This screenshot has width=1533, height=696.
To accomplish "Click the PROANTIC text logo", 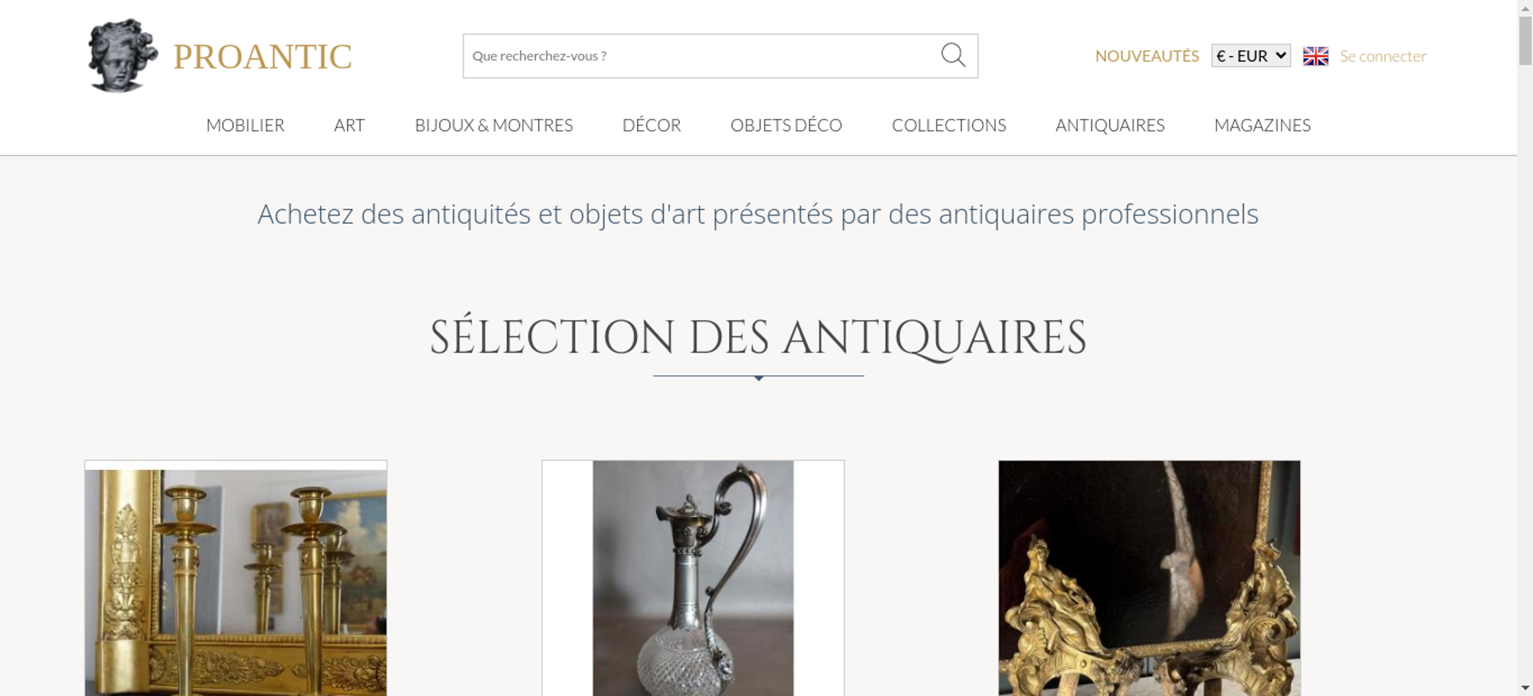I will pos(262,57).
